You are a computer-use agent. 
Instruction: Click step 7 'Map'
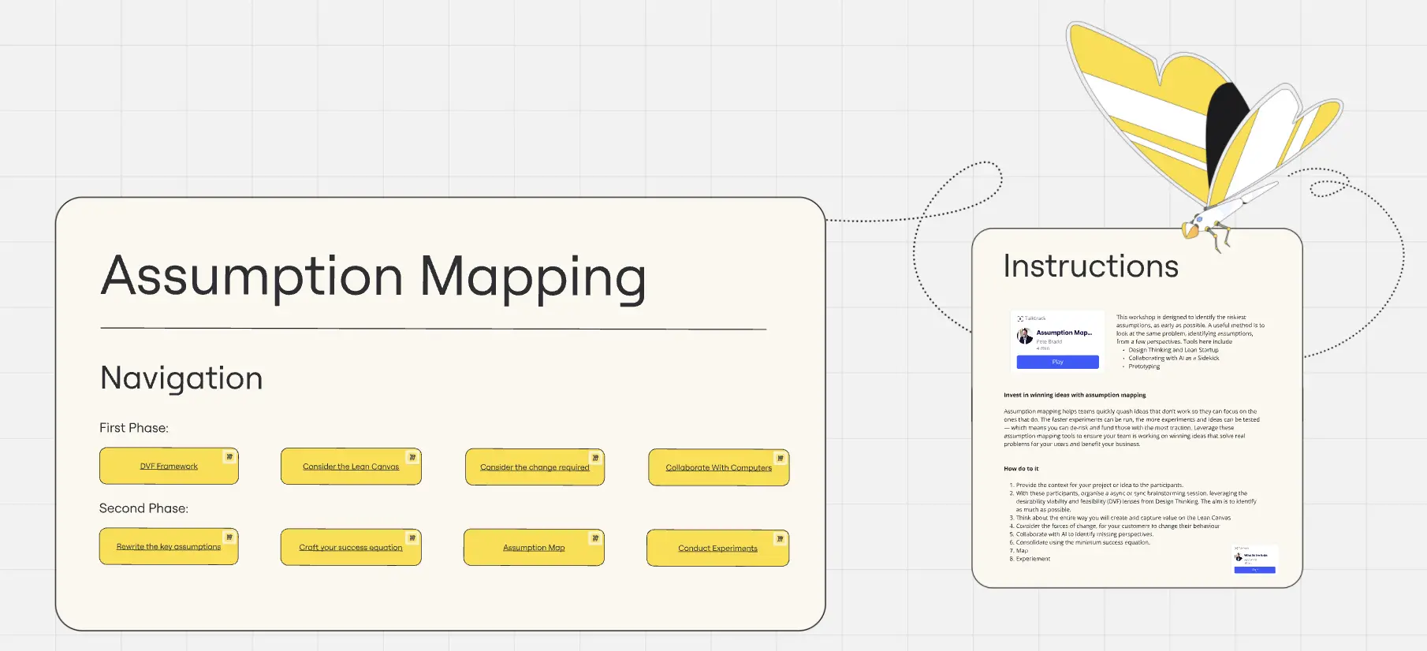coord(1022,551)
